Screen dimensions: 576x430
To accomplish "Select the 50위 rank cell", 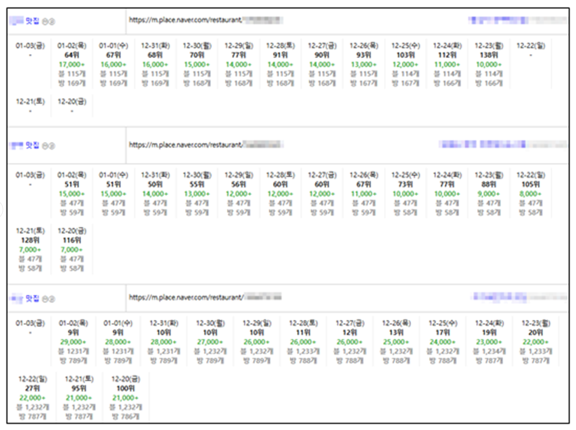I will [155, 184].
